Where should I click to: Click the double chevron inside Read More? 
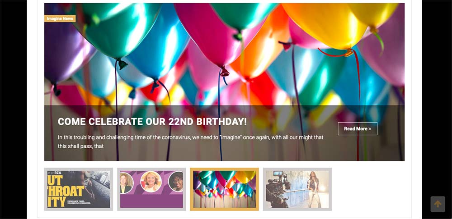(x=370, y=129)
